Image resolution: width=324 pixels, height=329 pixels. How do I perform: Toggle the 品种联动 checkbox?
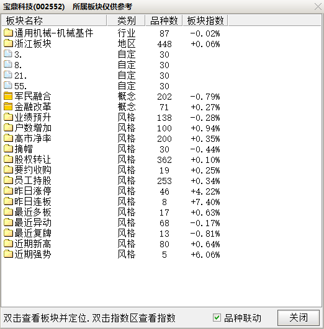(217, 317)
